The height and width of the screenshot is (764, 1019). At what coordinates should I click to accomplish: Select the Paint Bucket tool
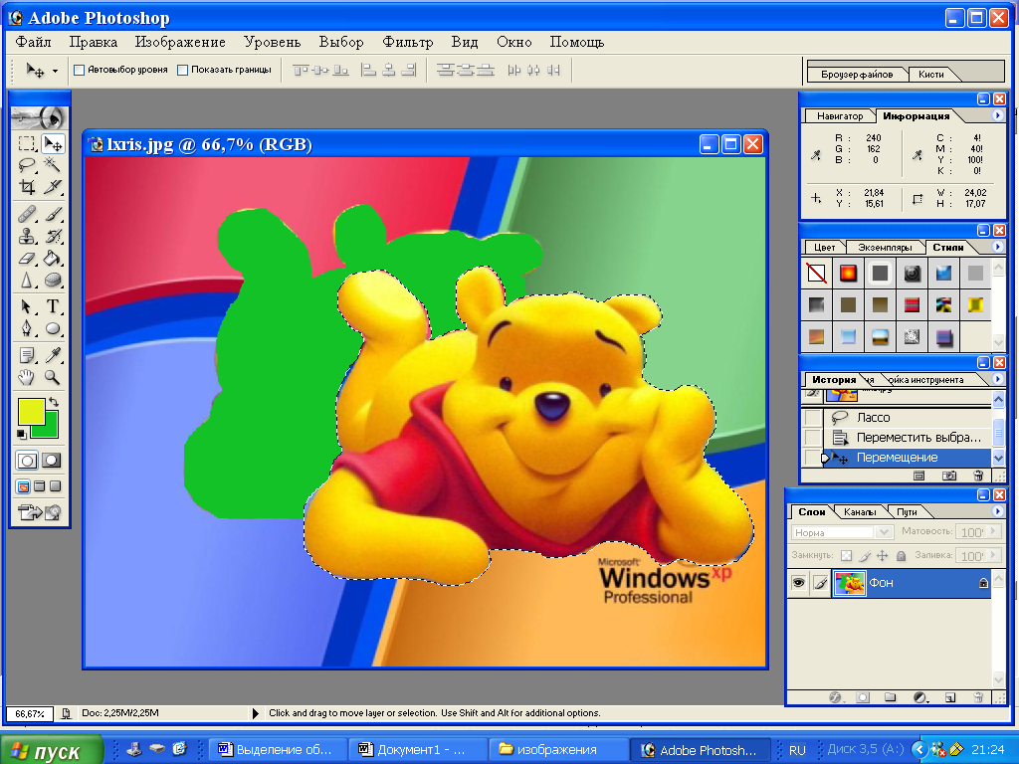(x=53, y=258)
